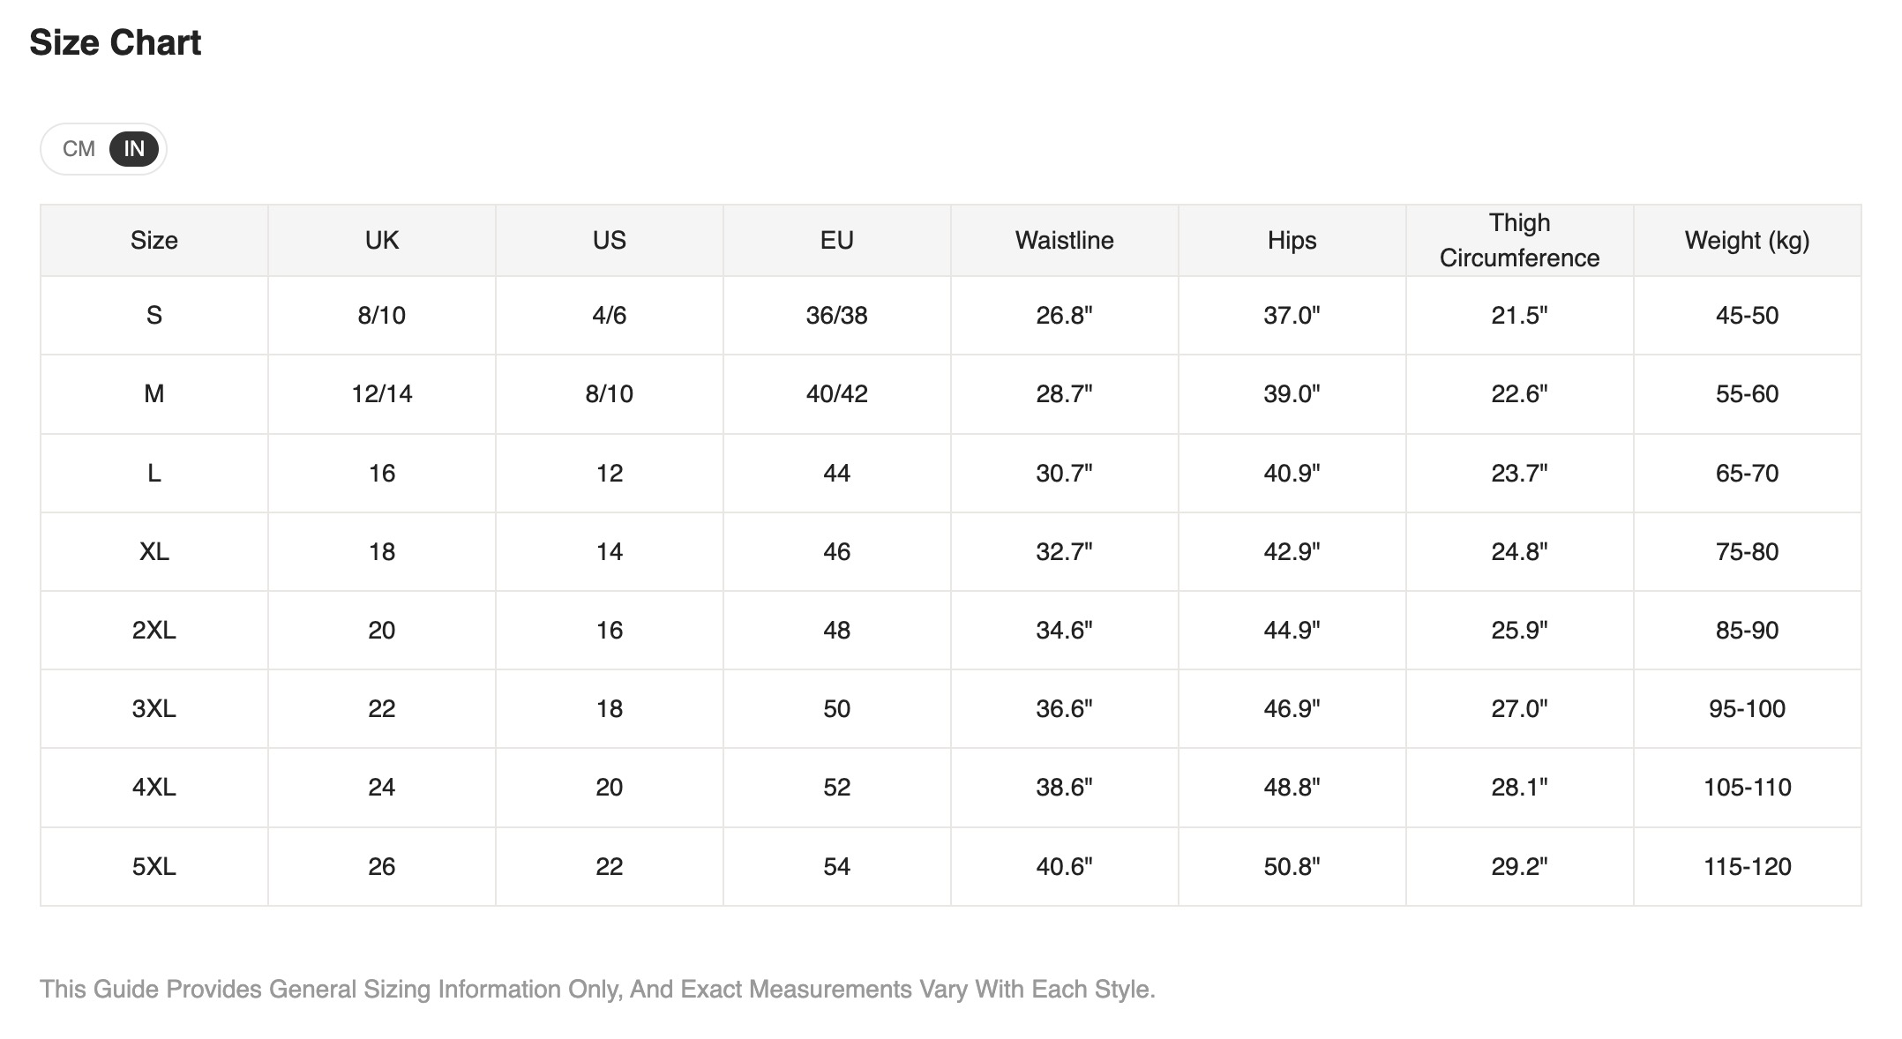
Task: Click the Size Chart heading
Action: tap(116, 43)
